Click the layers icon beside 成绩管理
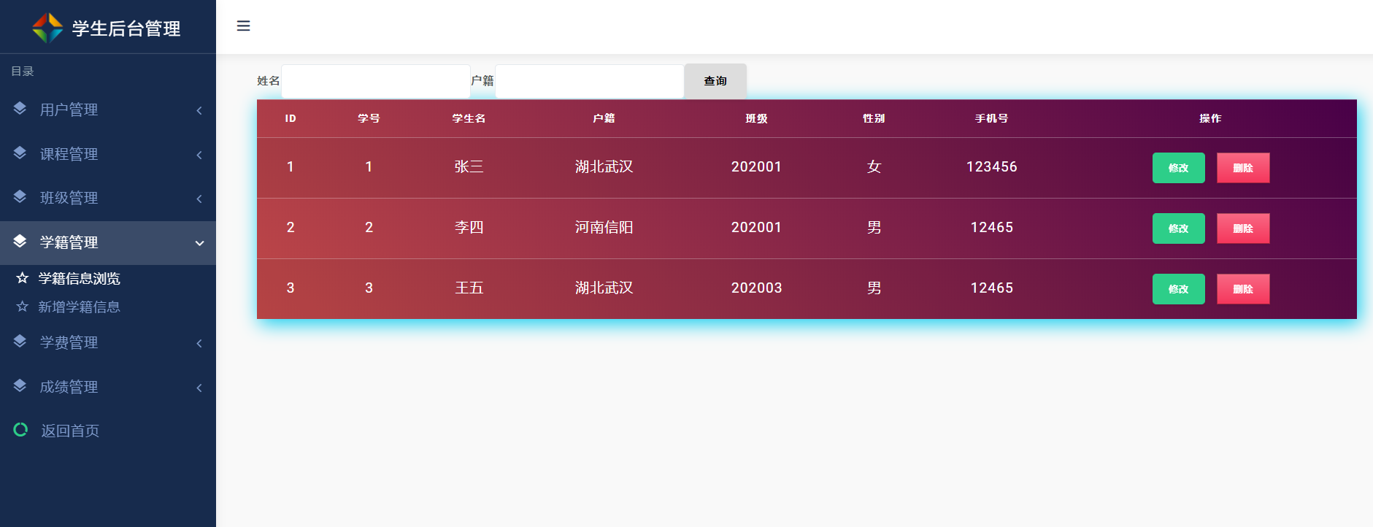 point(20,386)
